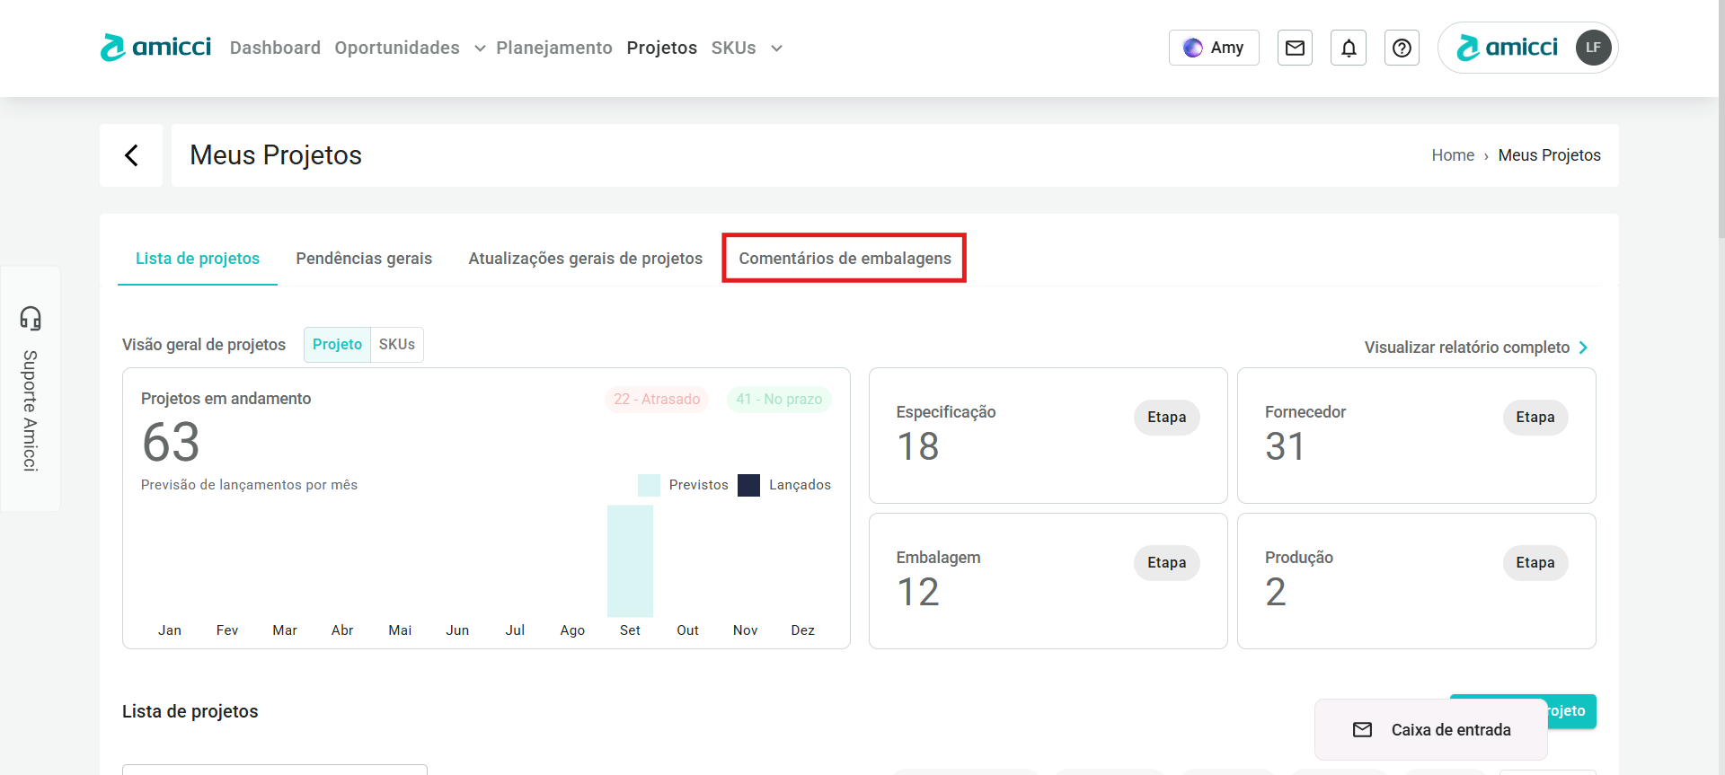Screen dimensions: 1725x775
Task: Open Suporte Amicci headset side panel
Action: tap(31, 388)
